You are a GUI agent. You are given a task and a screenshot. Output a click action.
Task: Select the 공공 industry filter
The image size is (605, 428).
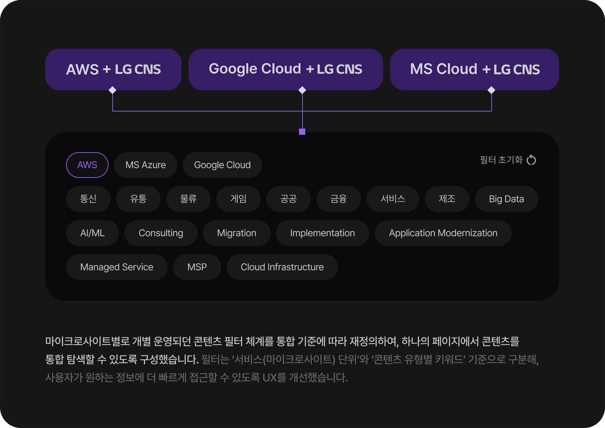click(x=289, y=199)
